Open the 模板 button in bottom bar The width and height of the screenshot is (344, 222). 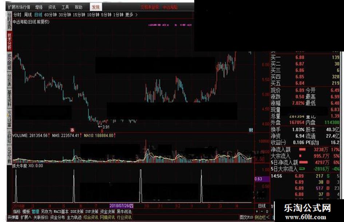pos(26,211)
